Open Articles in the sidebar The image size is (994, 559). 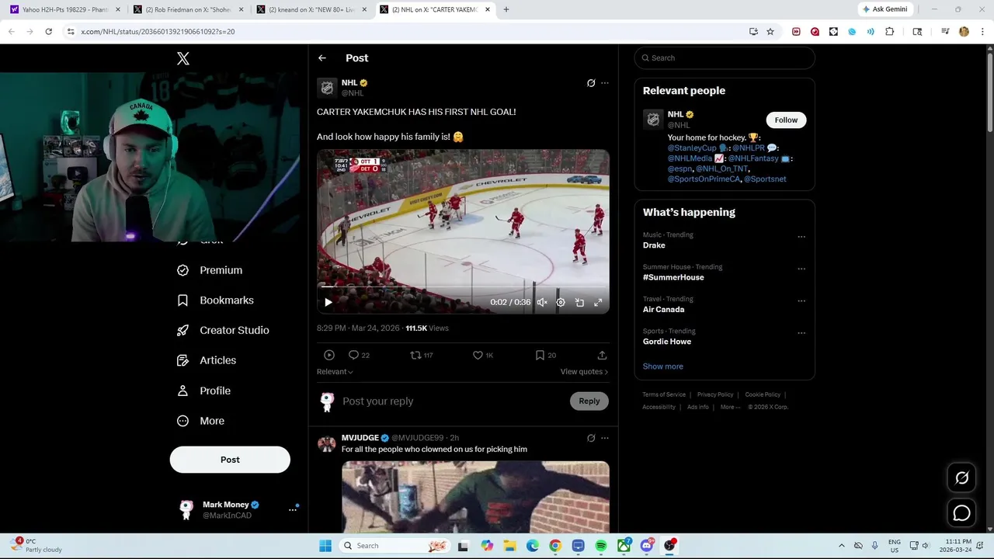pyautogui.click(x=207, y=360)
